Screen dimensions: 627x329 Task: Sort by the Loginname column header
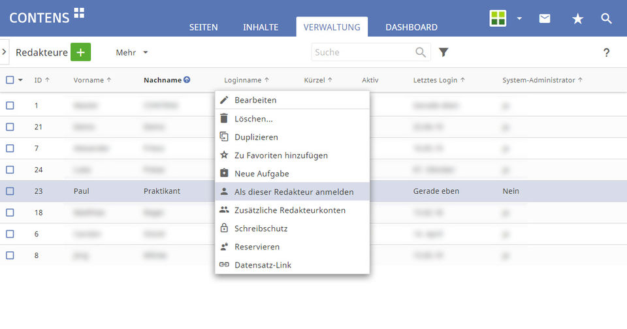[x=246, y=80]
